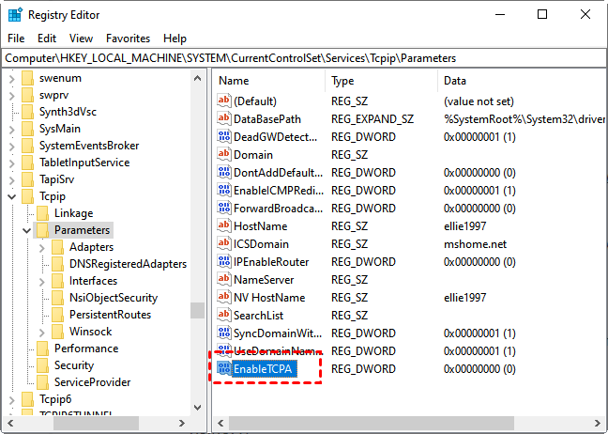This screenshot has height=434, width=608.
Task: Click the string icon beside DataBasePath
Action: (x=223, y=119)
